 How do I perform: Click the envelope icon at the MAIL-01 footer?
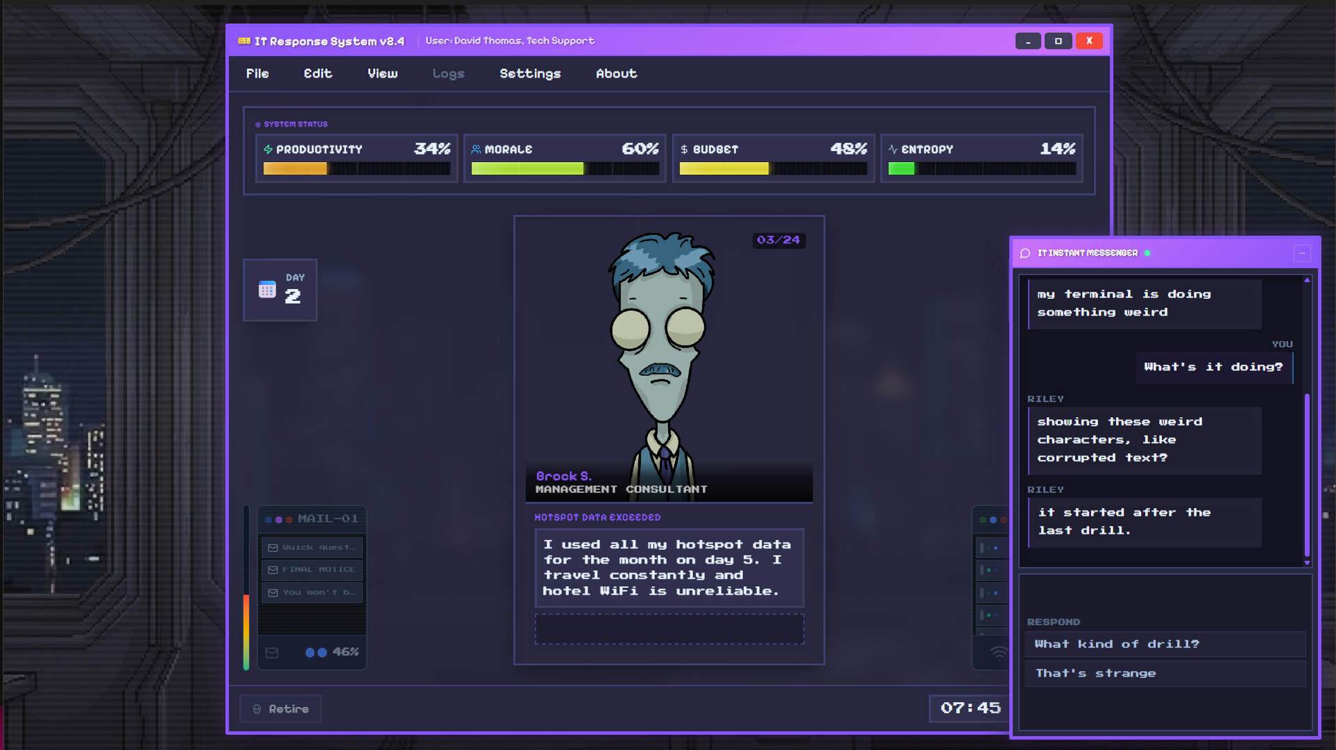pyautogui.click(x=272, y=653)
